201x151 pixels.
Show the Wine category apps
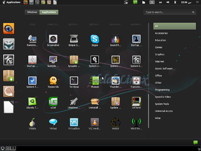158,118
